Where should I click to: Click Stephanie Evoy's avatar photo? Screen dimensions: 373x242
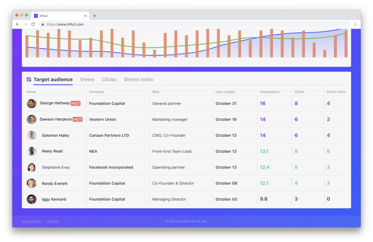coord(31,167)
